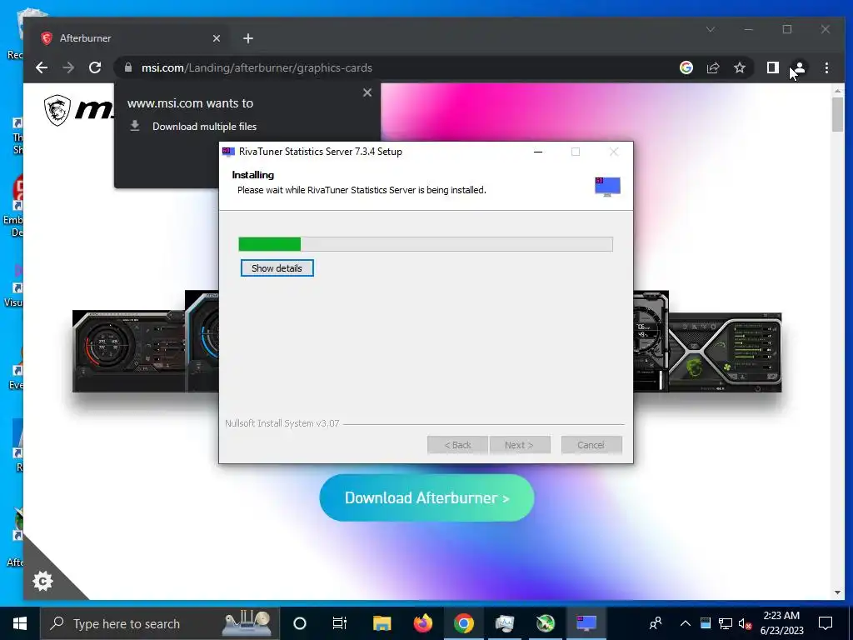The height and width of the screenshot is (640, 853).
Task: Switch to Chrome on taskbar
Action: click(463, 623)
